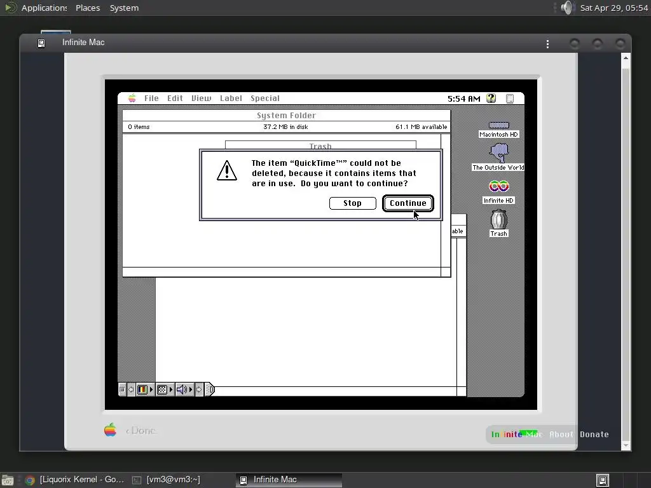Click the System Folder window title bar

287,116
